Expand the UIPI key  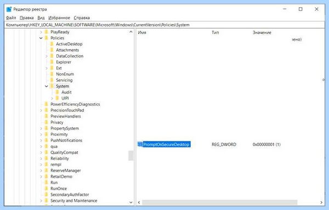coord(52,98)
